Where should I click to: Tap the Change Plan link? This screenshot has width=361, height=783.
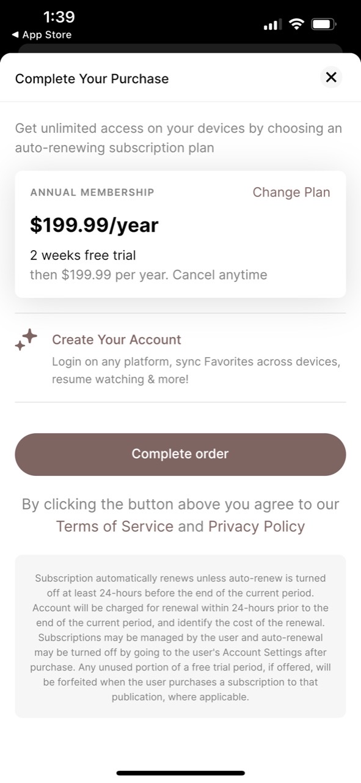(x=291, y=192)
